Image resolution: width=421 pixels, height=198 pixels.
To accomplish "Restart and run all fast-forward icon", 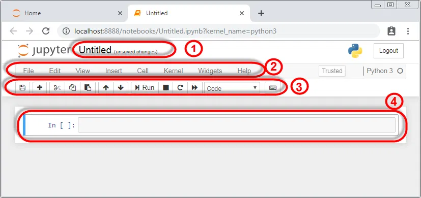I will pos(194,88).
